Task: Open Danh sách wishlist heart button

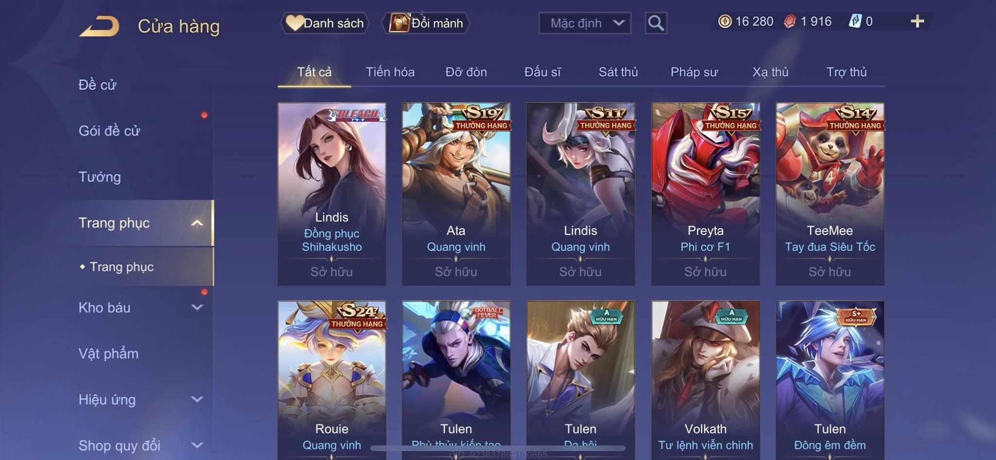Action: [x=324, y=23]
